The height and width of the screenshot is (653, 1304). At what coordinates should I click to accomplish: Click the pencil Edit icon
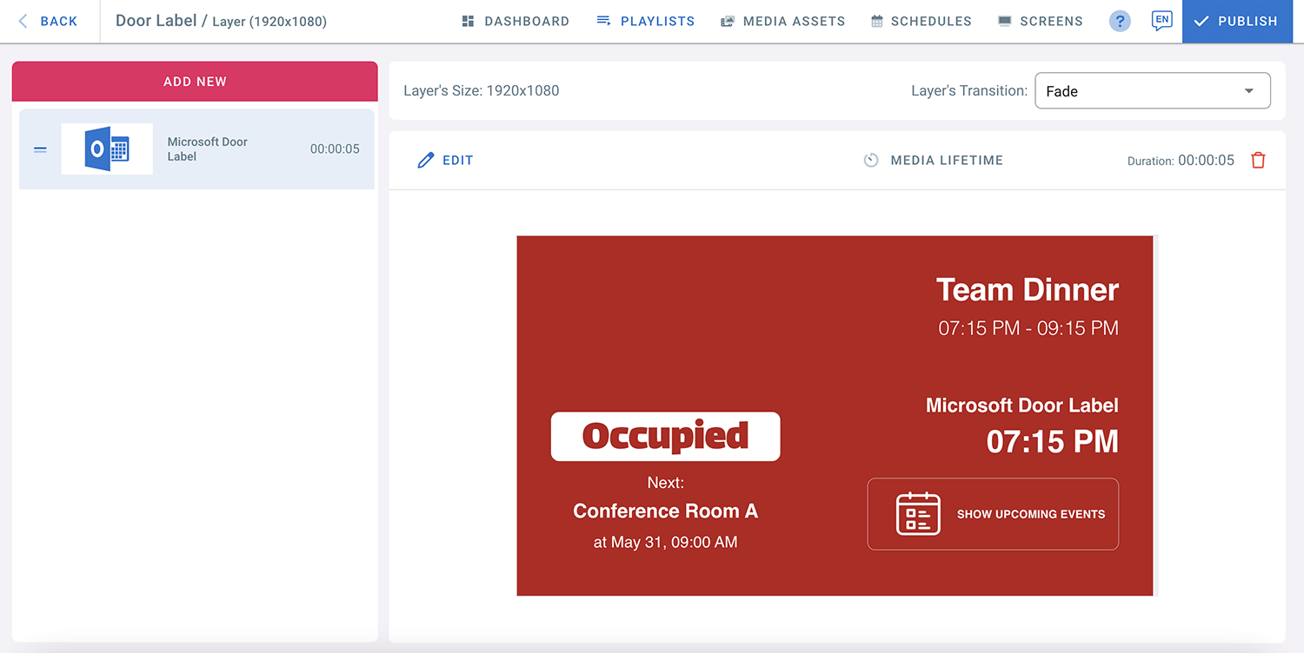tap(425, 161)
